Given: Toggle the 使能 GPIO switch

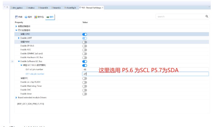Looking at the screenshot, I should click(85, 34).
